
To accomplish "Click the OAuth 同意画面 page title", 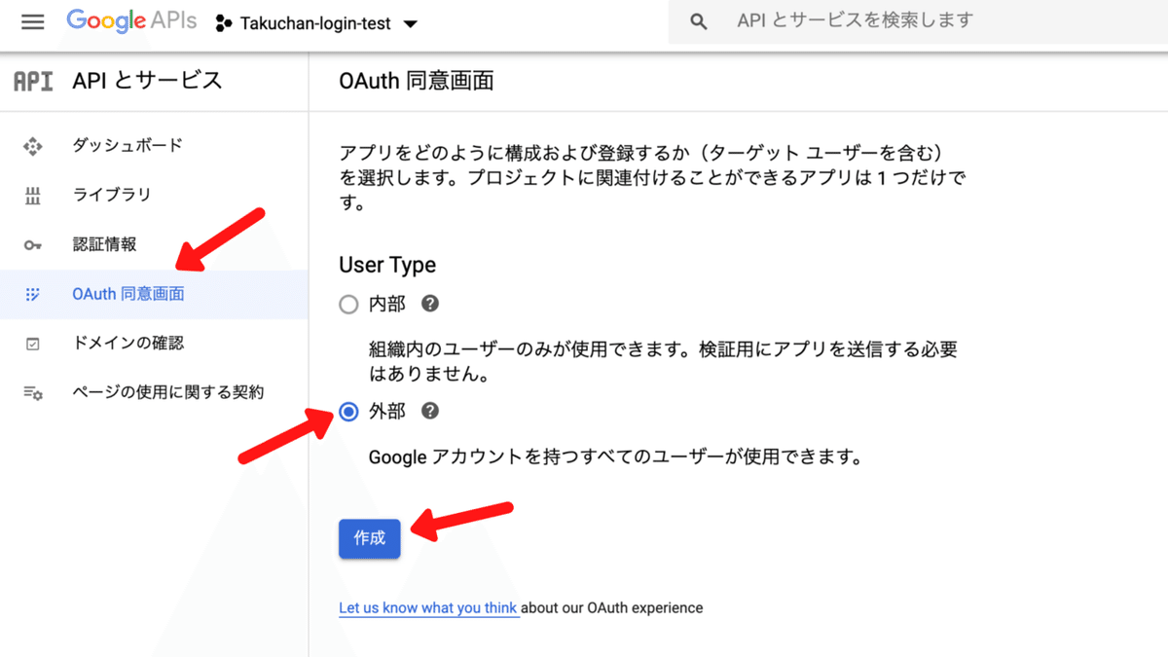I will [417, 81].
